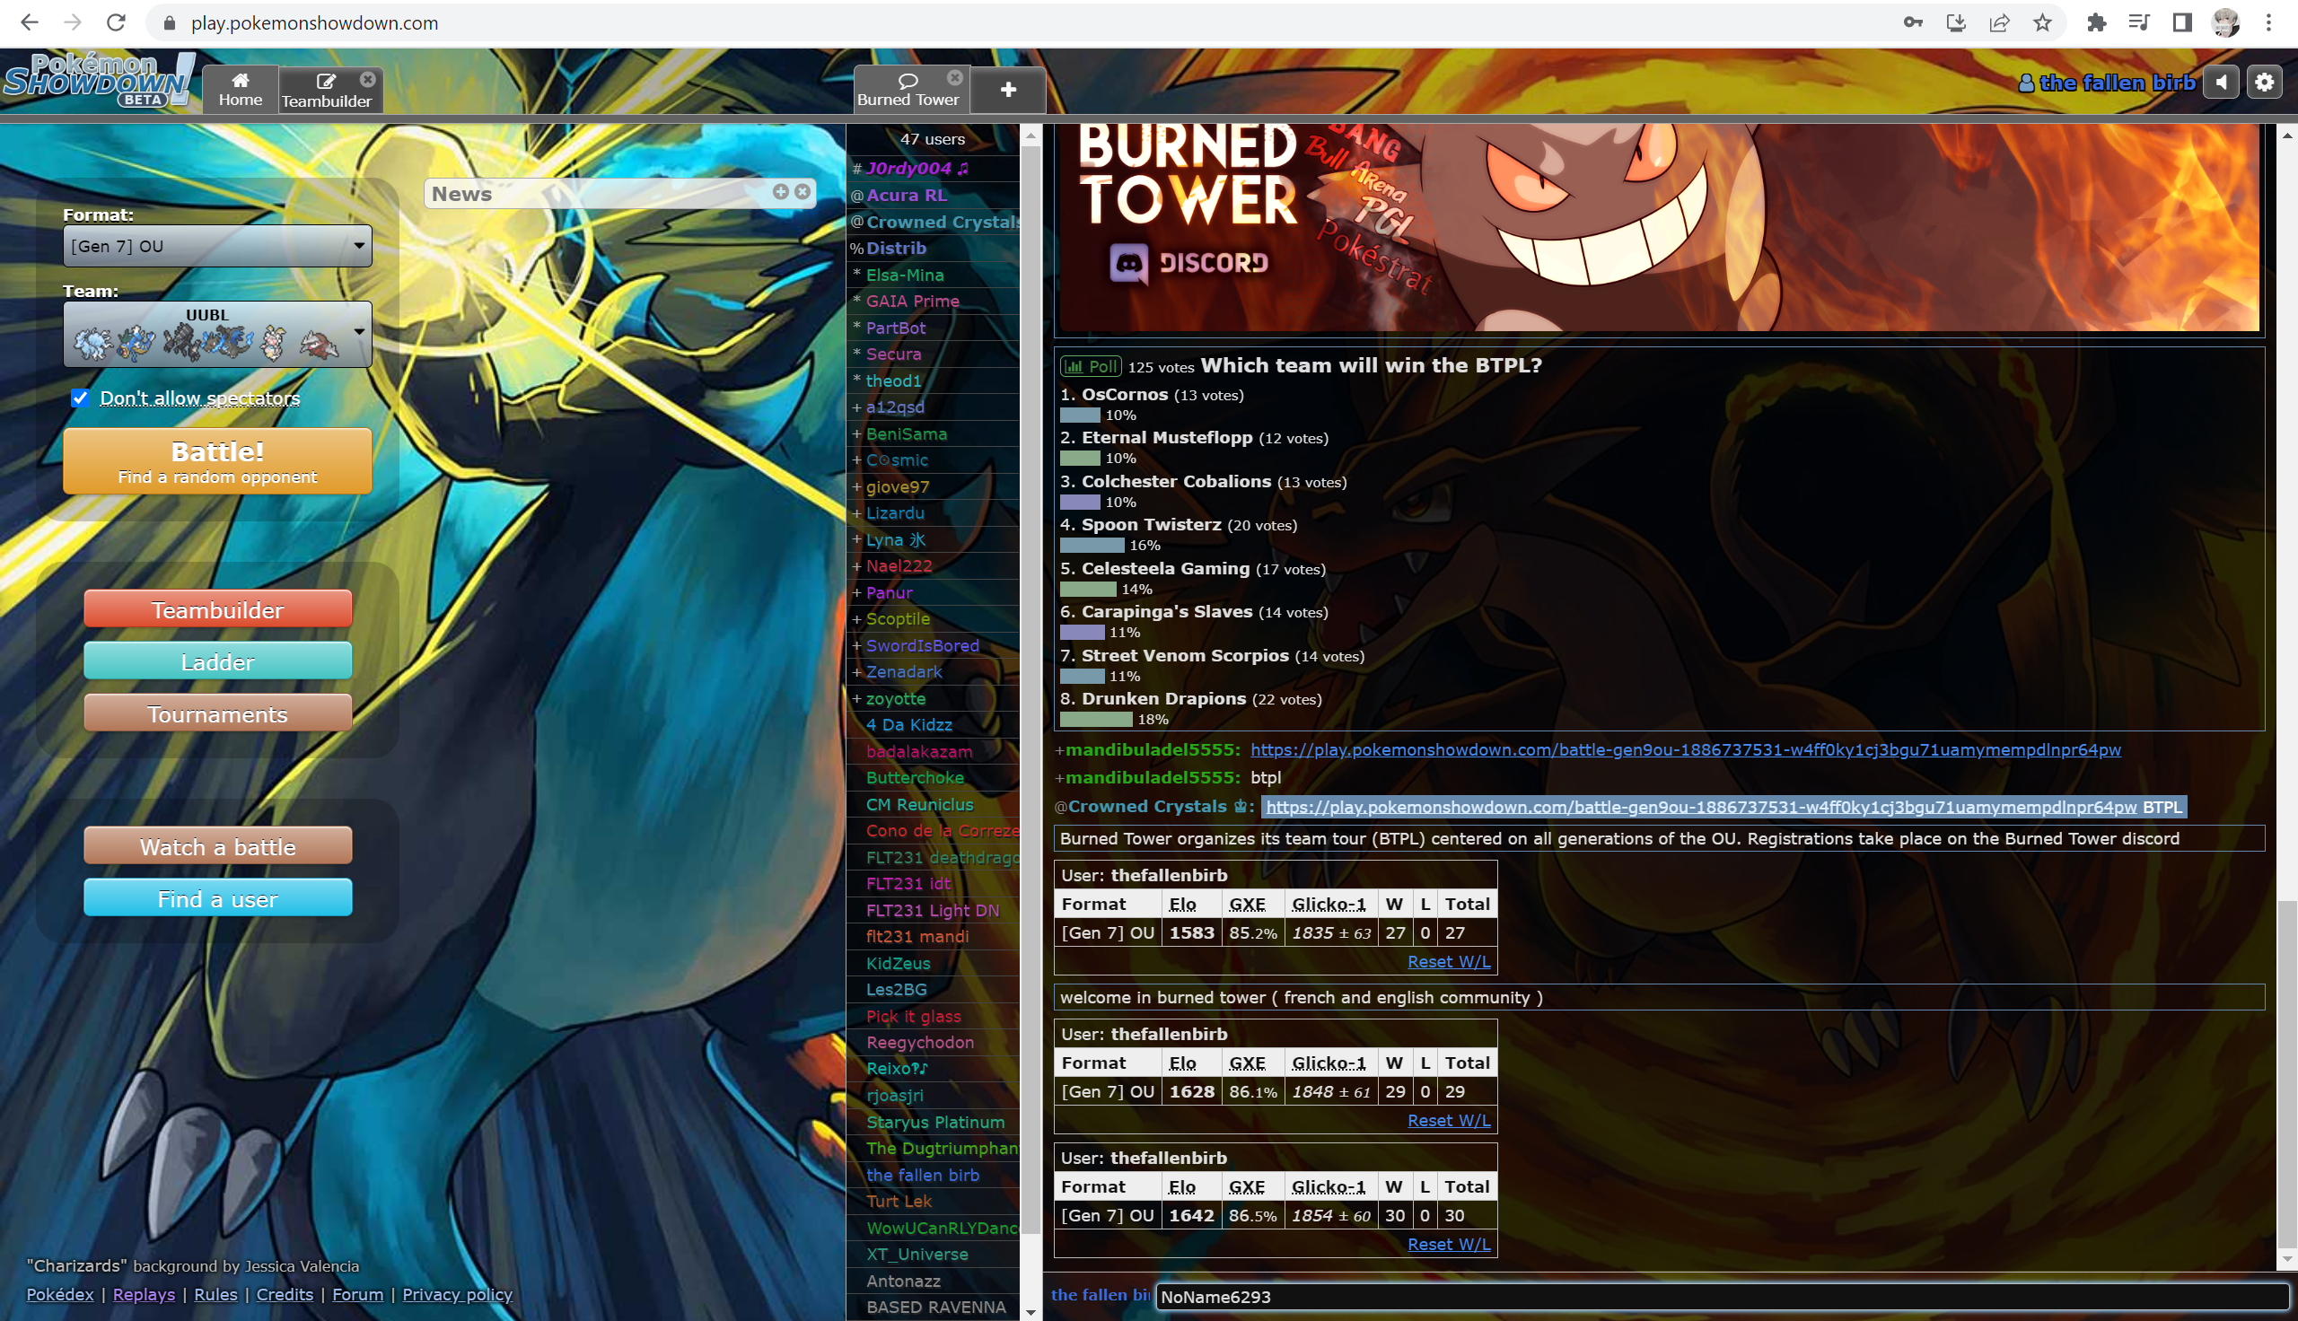Mute sound with the speaker icon
2298x1321 pixels.
pyautogui.click(x=2221, y=83)
